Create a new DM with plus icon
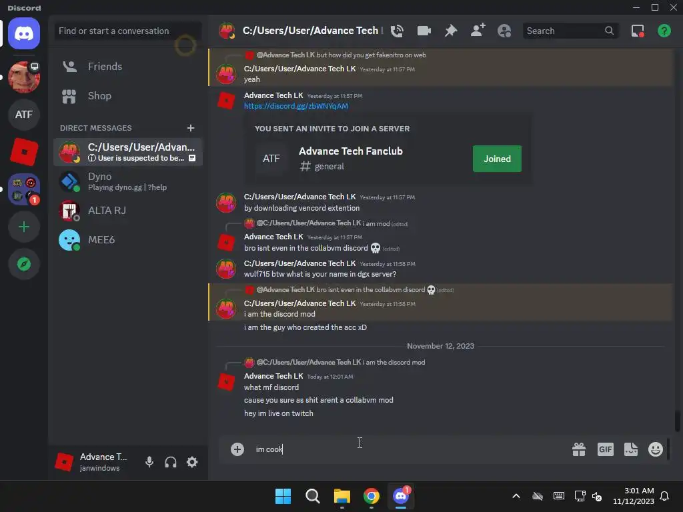The width and height of the screenshot is (683, 512). 191,128
